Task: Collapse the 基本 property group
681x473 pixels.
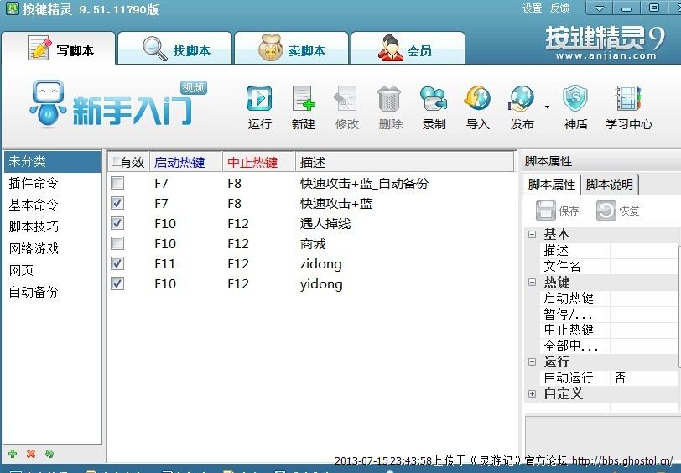Action: coord(532,235)
